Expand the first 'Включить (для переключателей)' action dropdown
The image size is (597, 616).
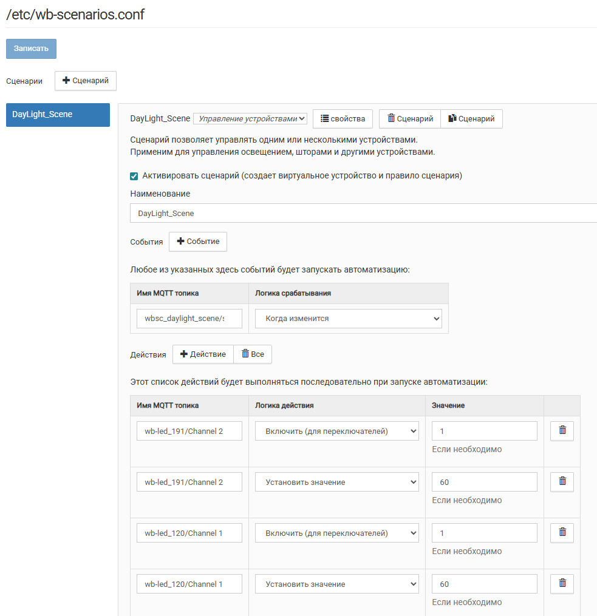coord(336,432)
